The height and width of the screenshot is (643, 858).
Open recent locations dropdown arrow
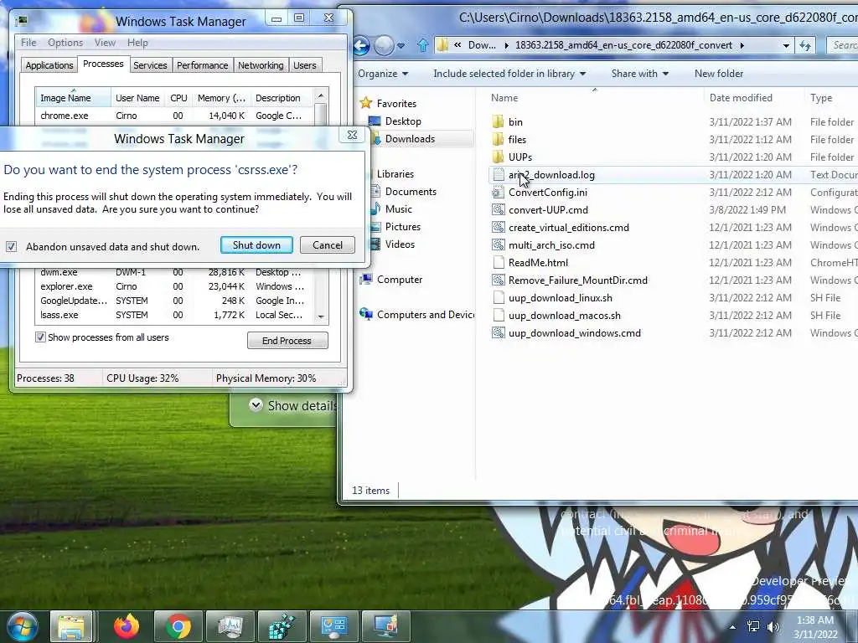[x=401, y=46]
